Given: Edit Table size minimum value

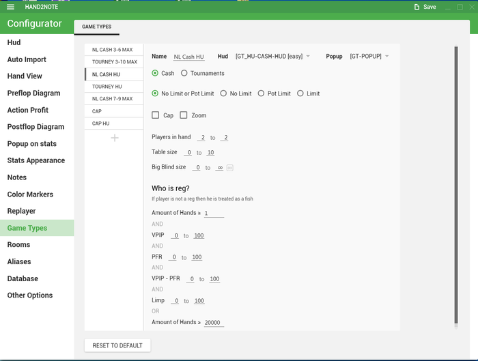Looking at the screenshot, I should tap(188, 152).
